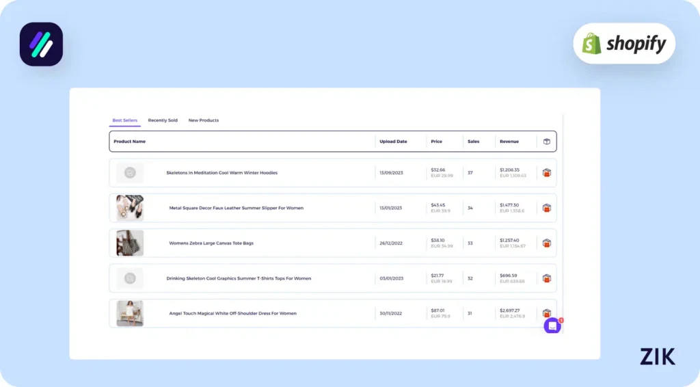Viewport: 700px width, 387px height.
Task: Sort by Upload Date column header
Action: click(x=393, y=142)
